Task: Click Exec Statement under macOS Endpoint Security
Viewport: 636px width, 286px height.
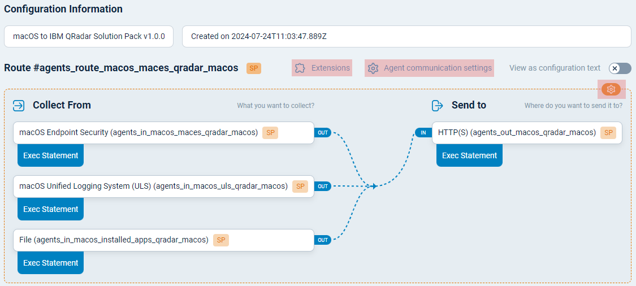Action: tap(51, 155)
